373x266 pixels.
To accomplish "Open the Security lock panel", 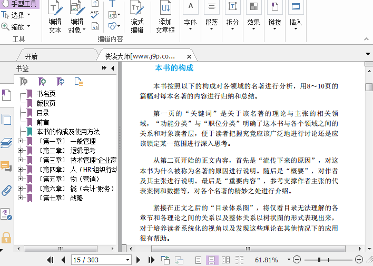I will pyautogui.click(x=6, y=238).
